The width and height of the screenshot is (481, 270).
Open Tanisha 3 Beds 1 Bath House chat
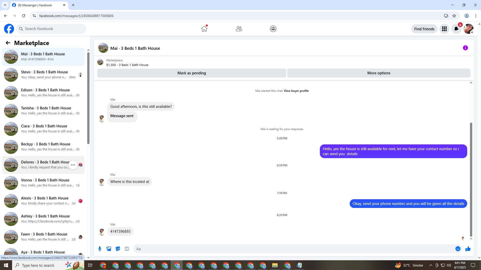[43, 111]
